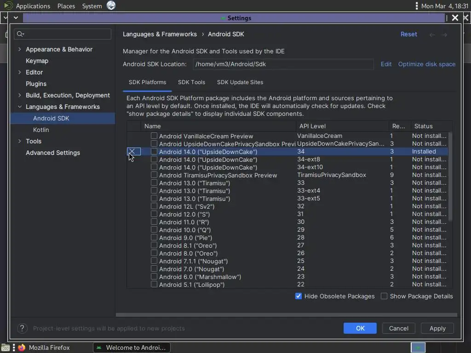471x353 pixels.
Task: Select the Android 7.1.1 ("Nougat") row
Action: coord(287,261)
